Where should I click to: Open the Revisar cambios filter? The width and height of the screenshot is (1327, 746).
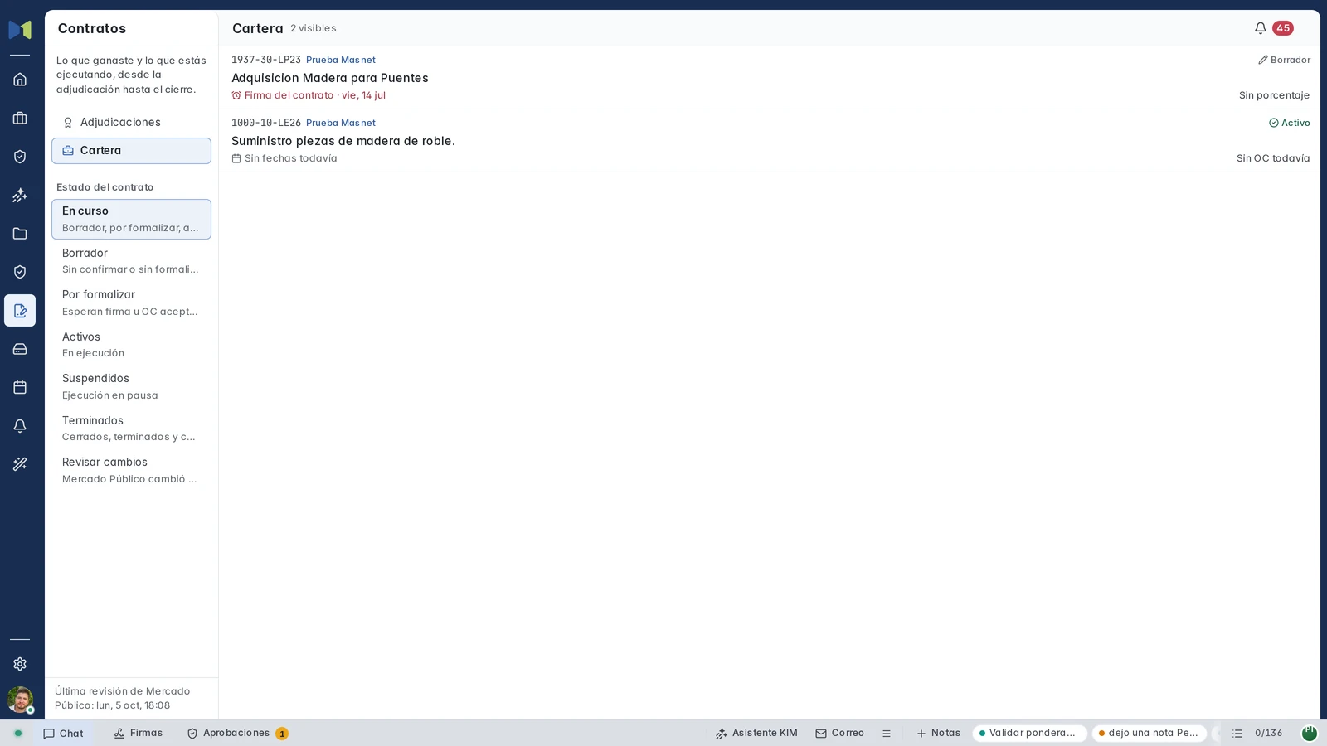tap(131, 470)
